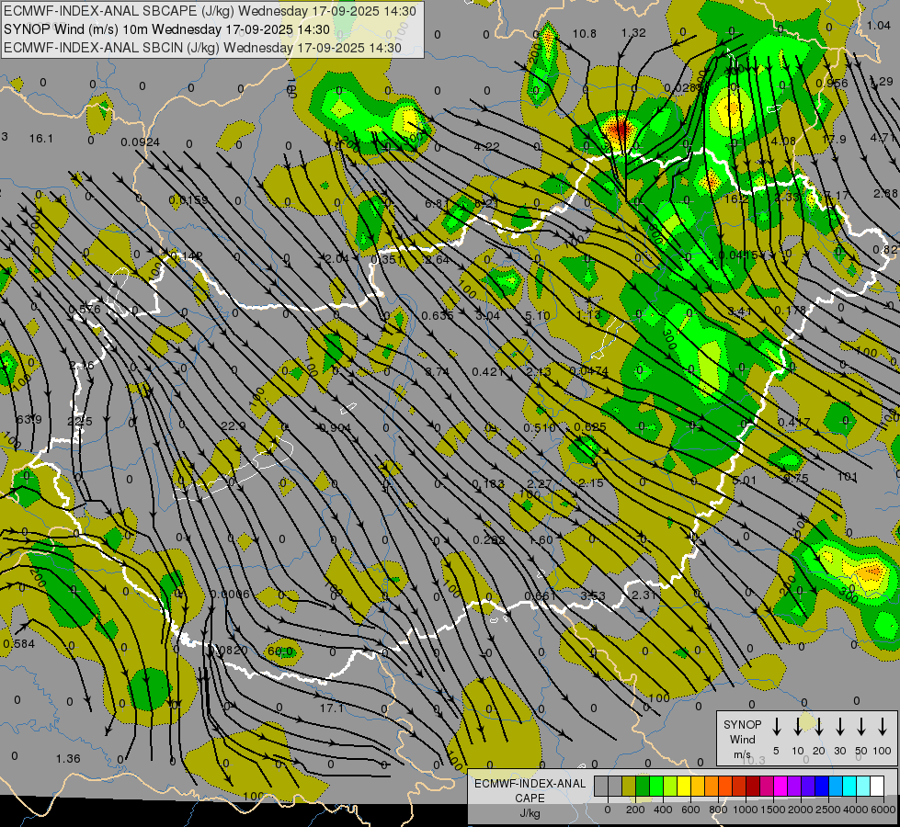Select the 30 m/s wind arrow symbol
Screen dimensions: 900x827
point(839,727)
